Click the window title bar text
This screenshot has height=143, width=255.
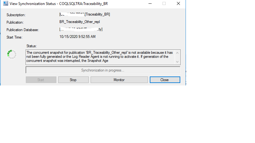click(59, 4)
